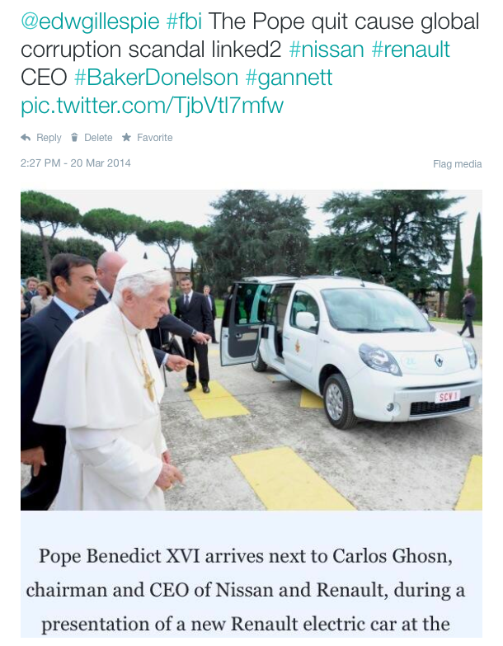This screenshot has height=646, width=503.
Task: Open the #BakerDonelson hashtag
Action: click(156, 78)
